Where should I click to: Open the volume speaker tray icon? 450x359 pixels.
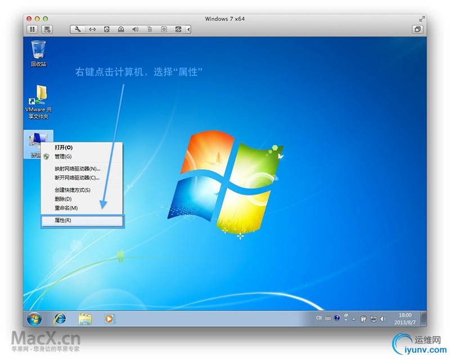383,319
